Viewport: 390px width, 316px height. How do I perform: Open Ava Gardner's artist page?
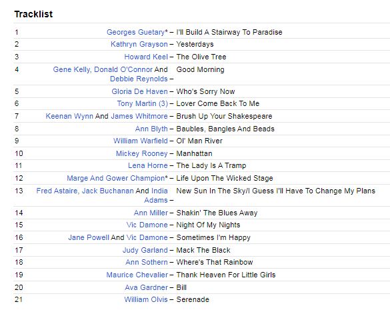(146, 287)
